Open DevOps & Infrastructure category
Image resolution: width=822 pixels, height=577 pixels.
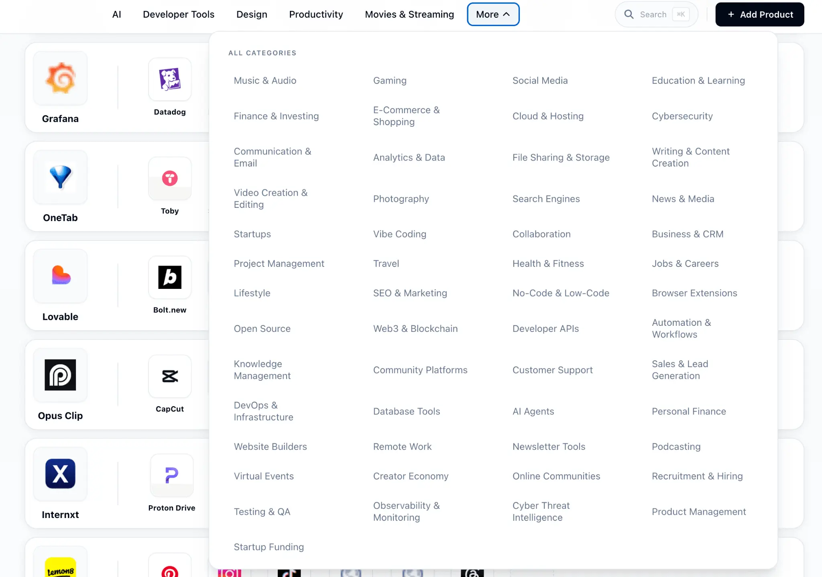263,411
